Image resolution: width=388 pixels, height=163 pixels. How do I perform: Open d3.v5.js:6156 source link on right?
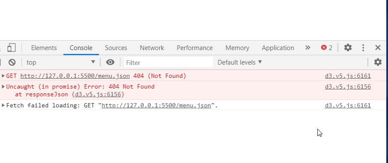point(348,86)
